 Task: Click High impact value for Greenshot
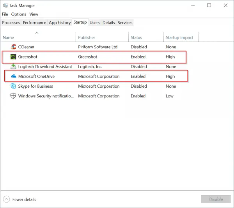pos(170,57)
